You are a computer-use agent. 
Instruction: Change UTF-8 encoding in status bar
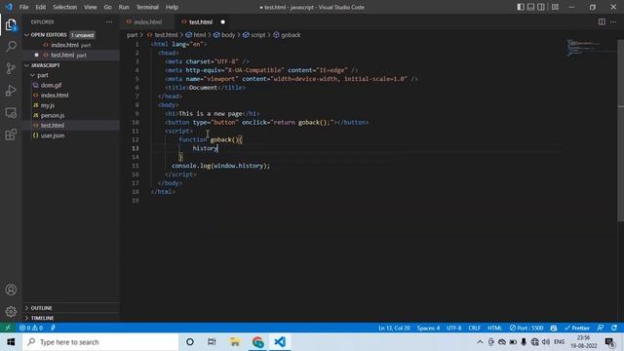(453, 328)
